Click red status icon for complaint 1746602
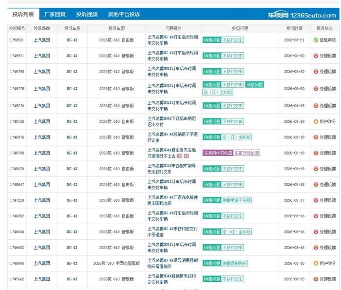This screenshot has width=341, height=290. point(316,248)
